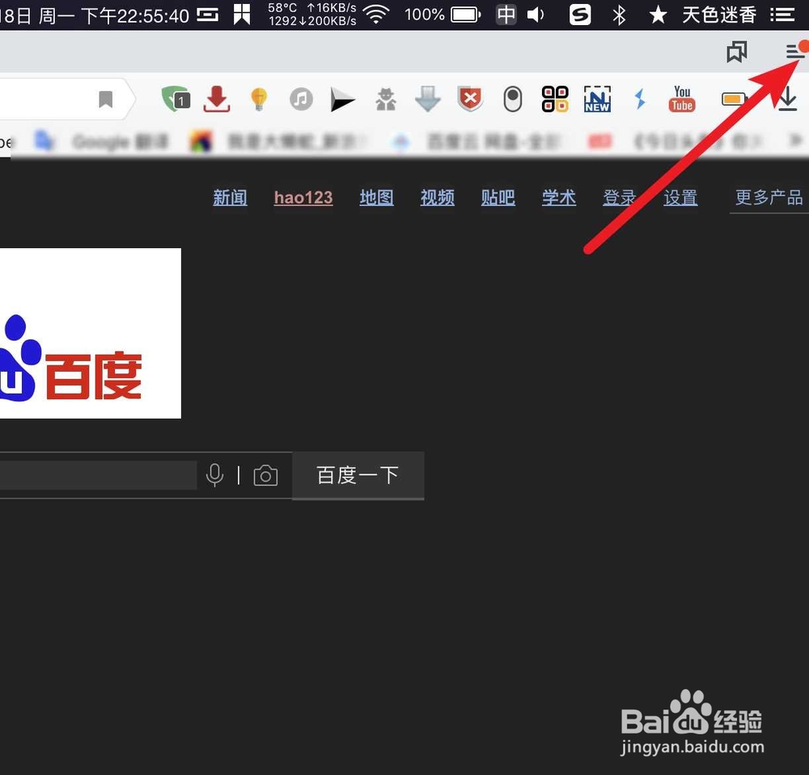The width and height of the screenshot is (809, 775).
Task: Click the orange battery extension icon
Action: [x=733, y=99]
